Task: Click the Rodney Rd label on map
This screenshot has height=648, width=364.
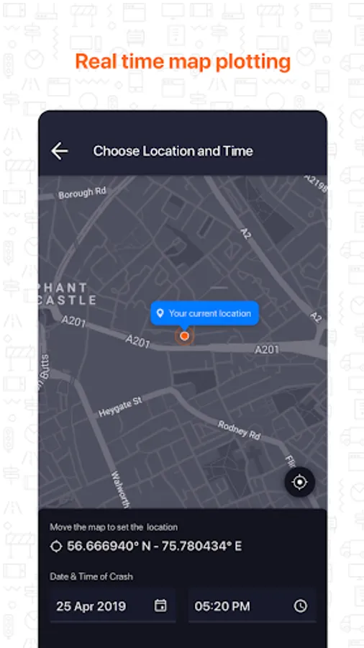Action: pos(240,431)
